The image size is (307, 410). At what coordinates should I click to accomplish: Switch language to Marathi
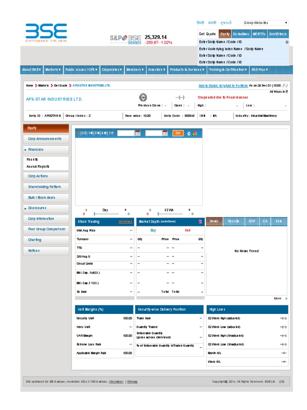pos(212,23)
